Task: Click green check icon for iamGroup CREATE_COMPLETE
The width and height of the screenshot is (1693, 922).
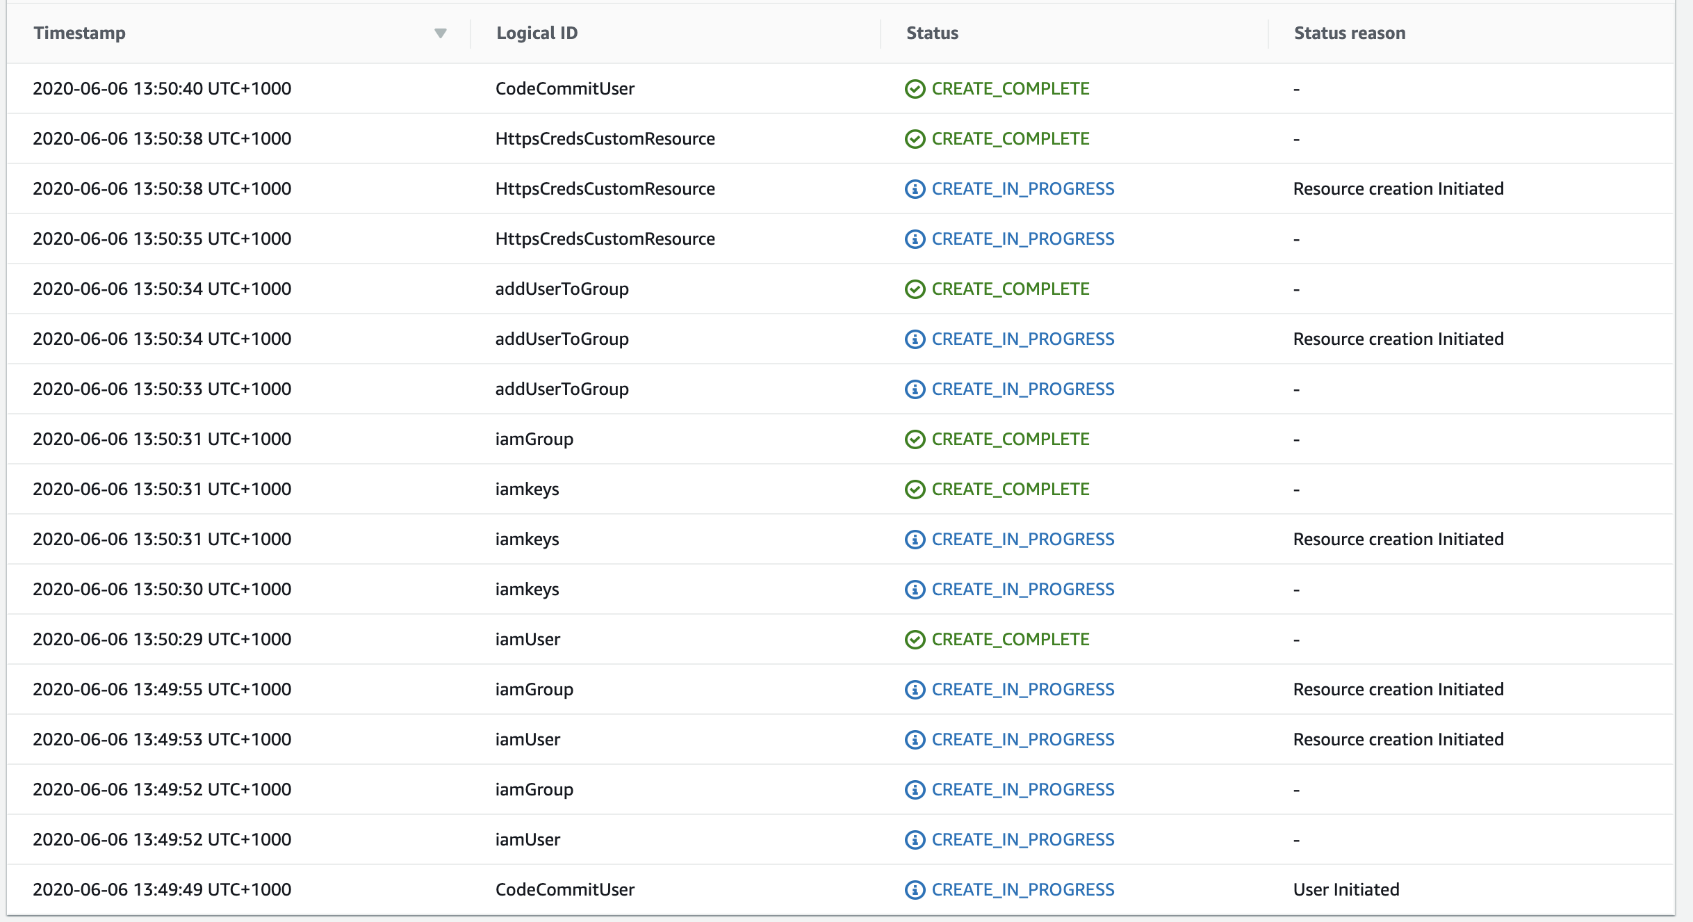Action: point(915,439)
